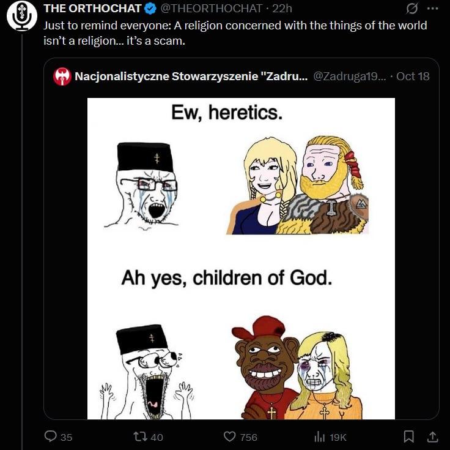Open Zadruga's red quoted-post avatar
The image size is (450, 450).
[62, 77]
